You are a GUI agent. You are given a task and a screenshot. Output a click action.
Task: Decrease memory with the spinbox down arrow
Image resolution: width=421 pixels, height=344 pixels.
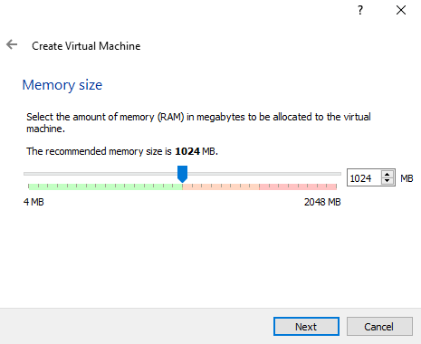click(388, 181)
